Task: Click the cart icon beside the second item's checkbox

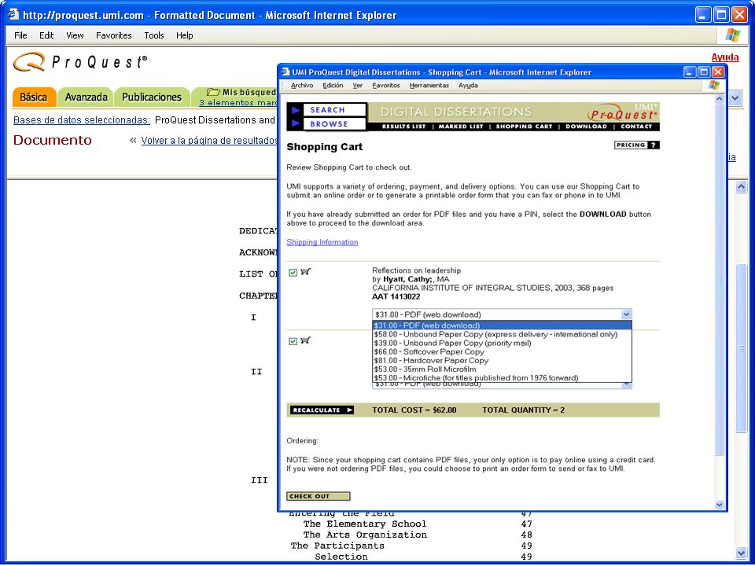Action: pyautogui.click(x=305, y=340)
